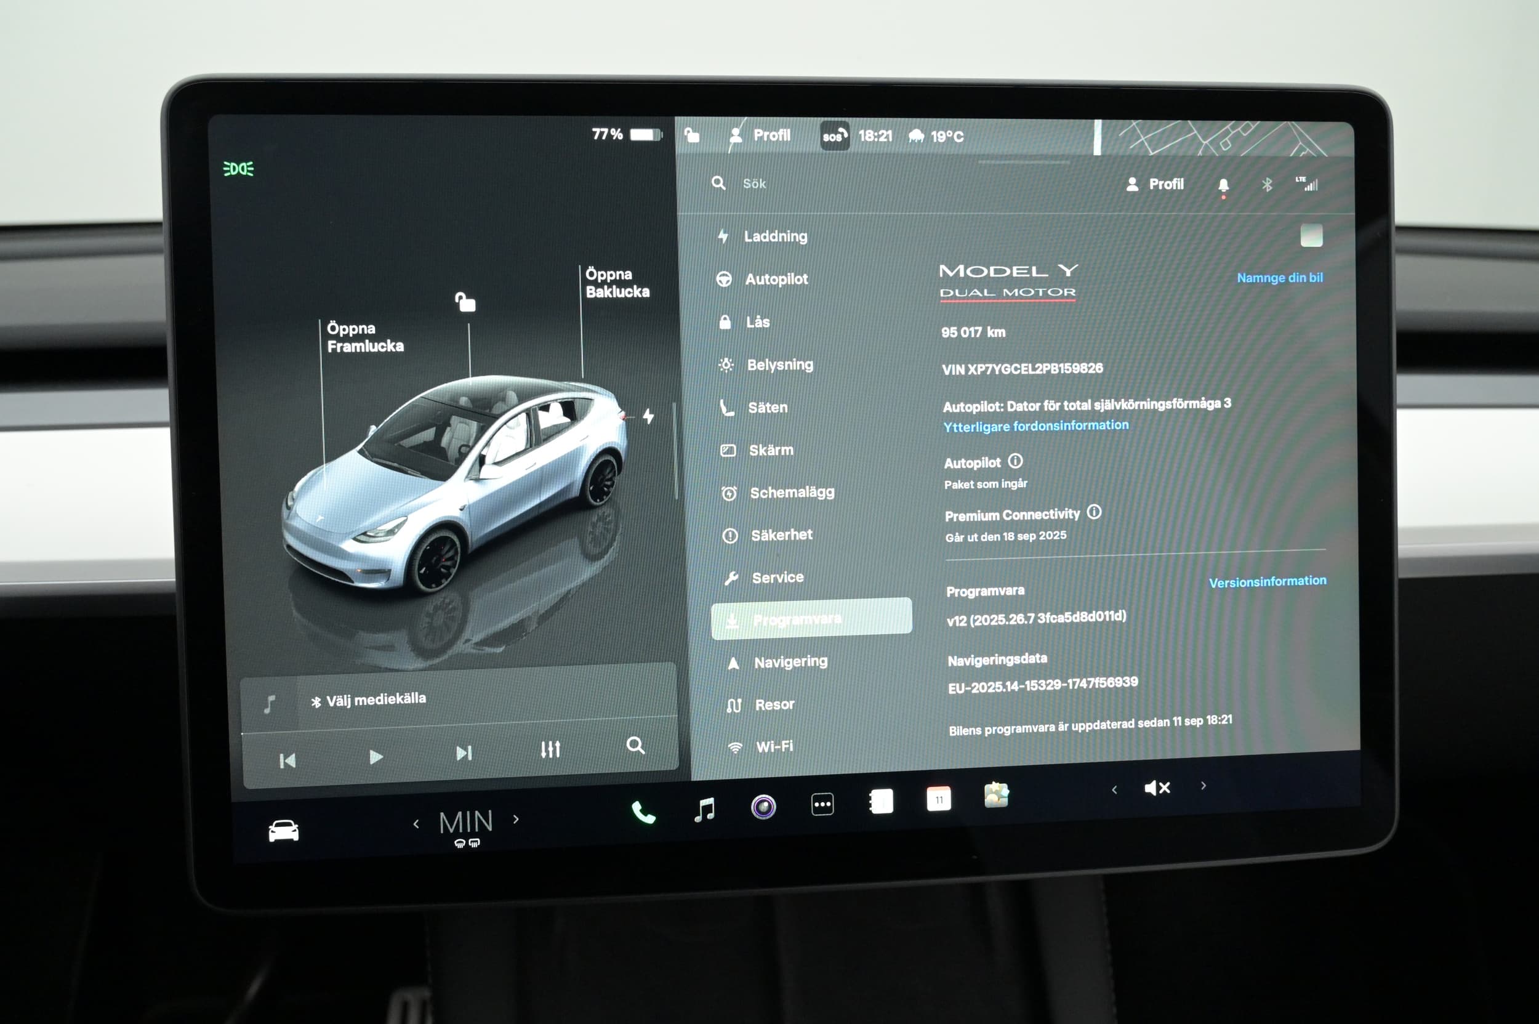
Task: Open the music note app
Action: 704,810
